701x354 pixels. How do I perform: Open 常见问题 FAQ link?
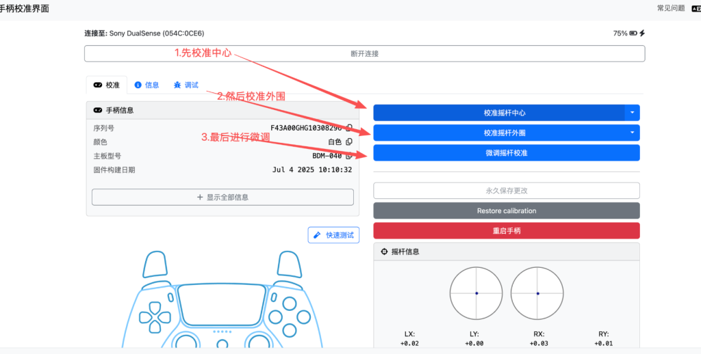671,8
